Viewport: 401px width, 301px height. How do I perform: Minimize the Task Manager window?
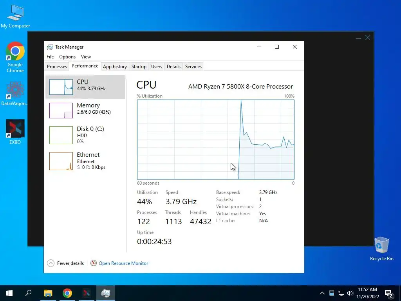(259, 47)
